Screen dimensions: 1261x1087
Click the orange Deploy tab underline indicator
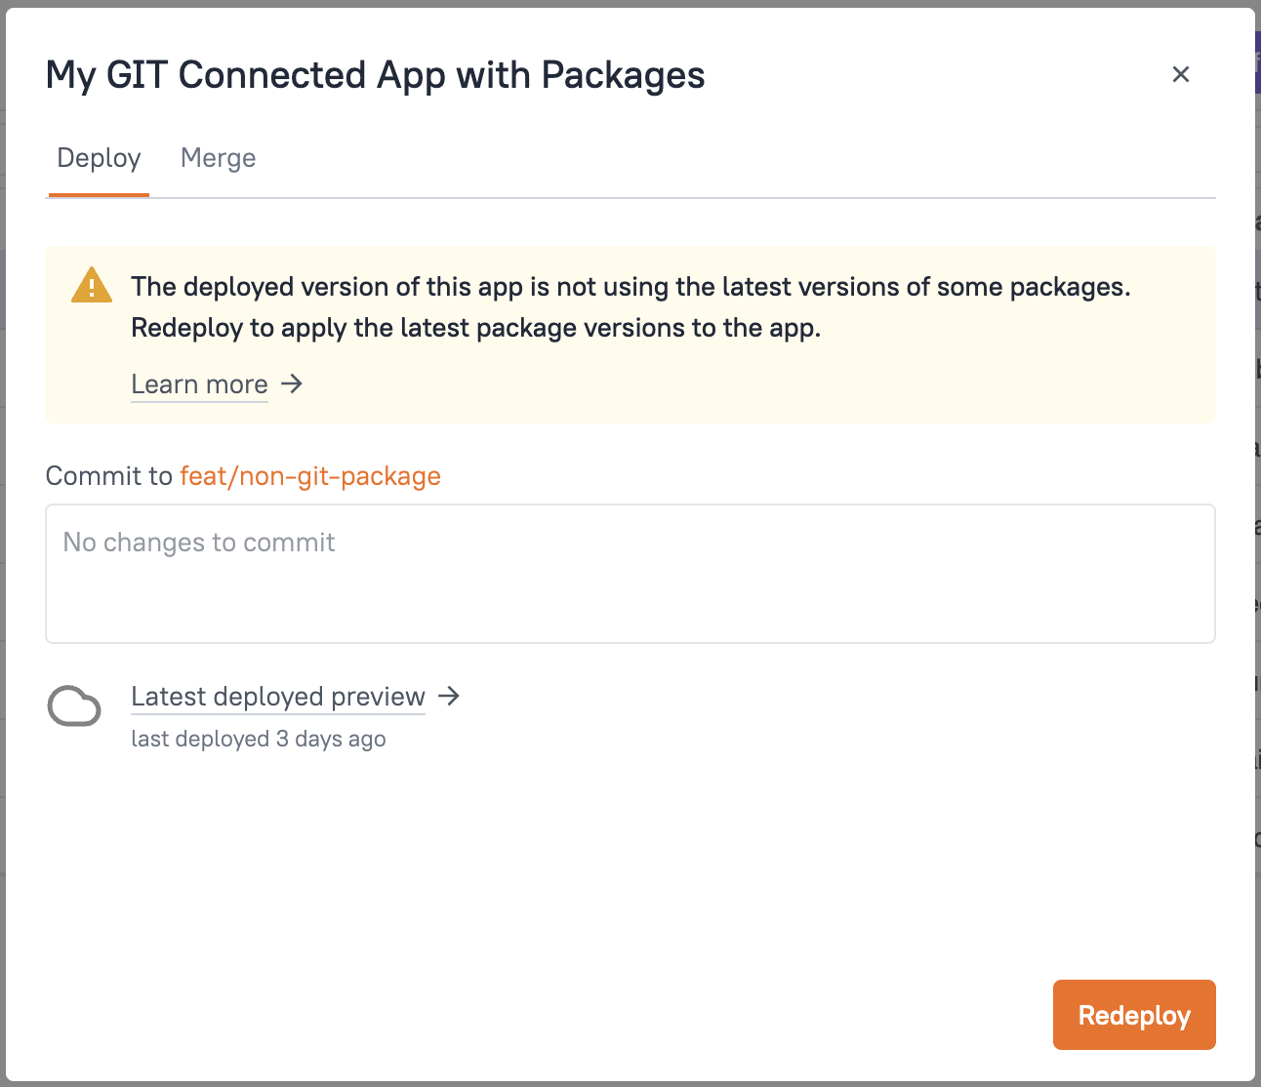pos(98,197)
